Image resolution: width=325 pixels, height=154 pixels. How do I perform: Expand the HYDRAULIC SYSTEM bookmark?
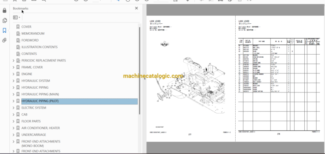tap(14, 81)
